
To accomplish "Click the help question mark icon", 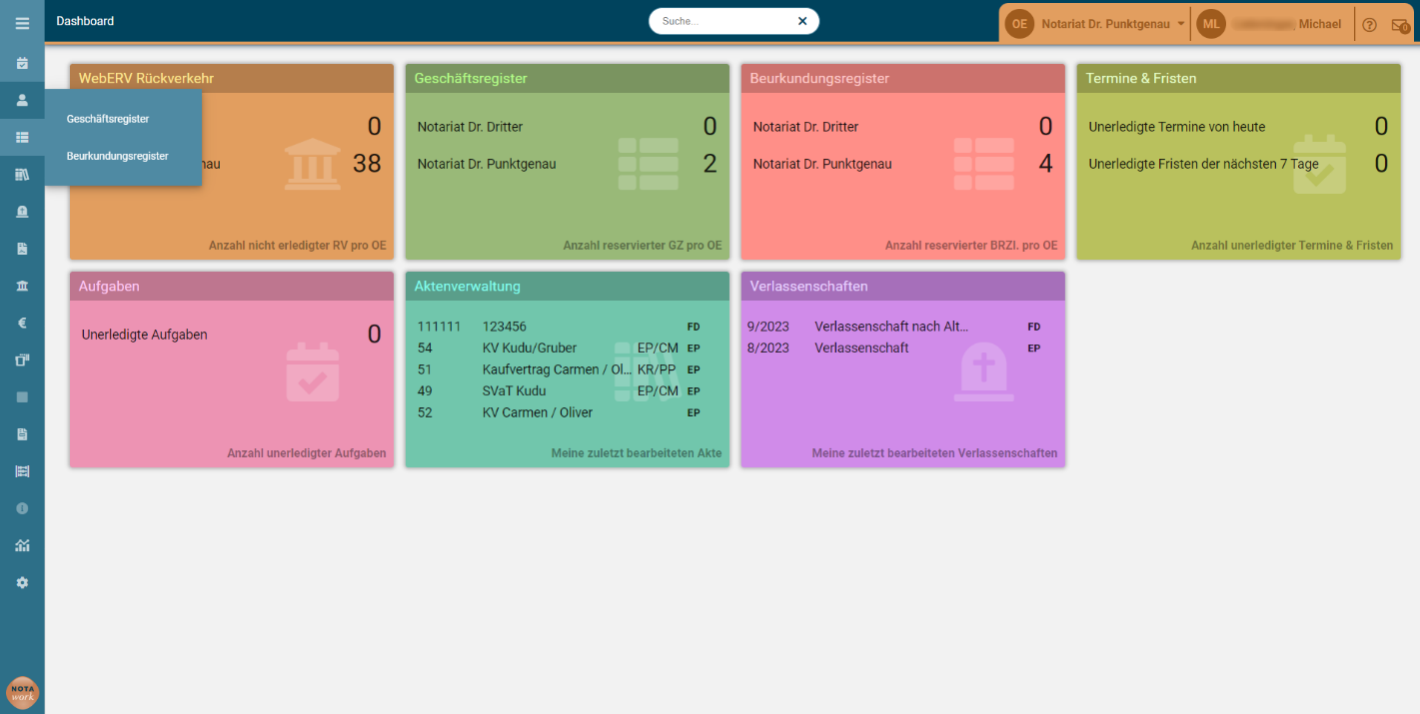I will (x=1369, y=25).
